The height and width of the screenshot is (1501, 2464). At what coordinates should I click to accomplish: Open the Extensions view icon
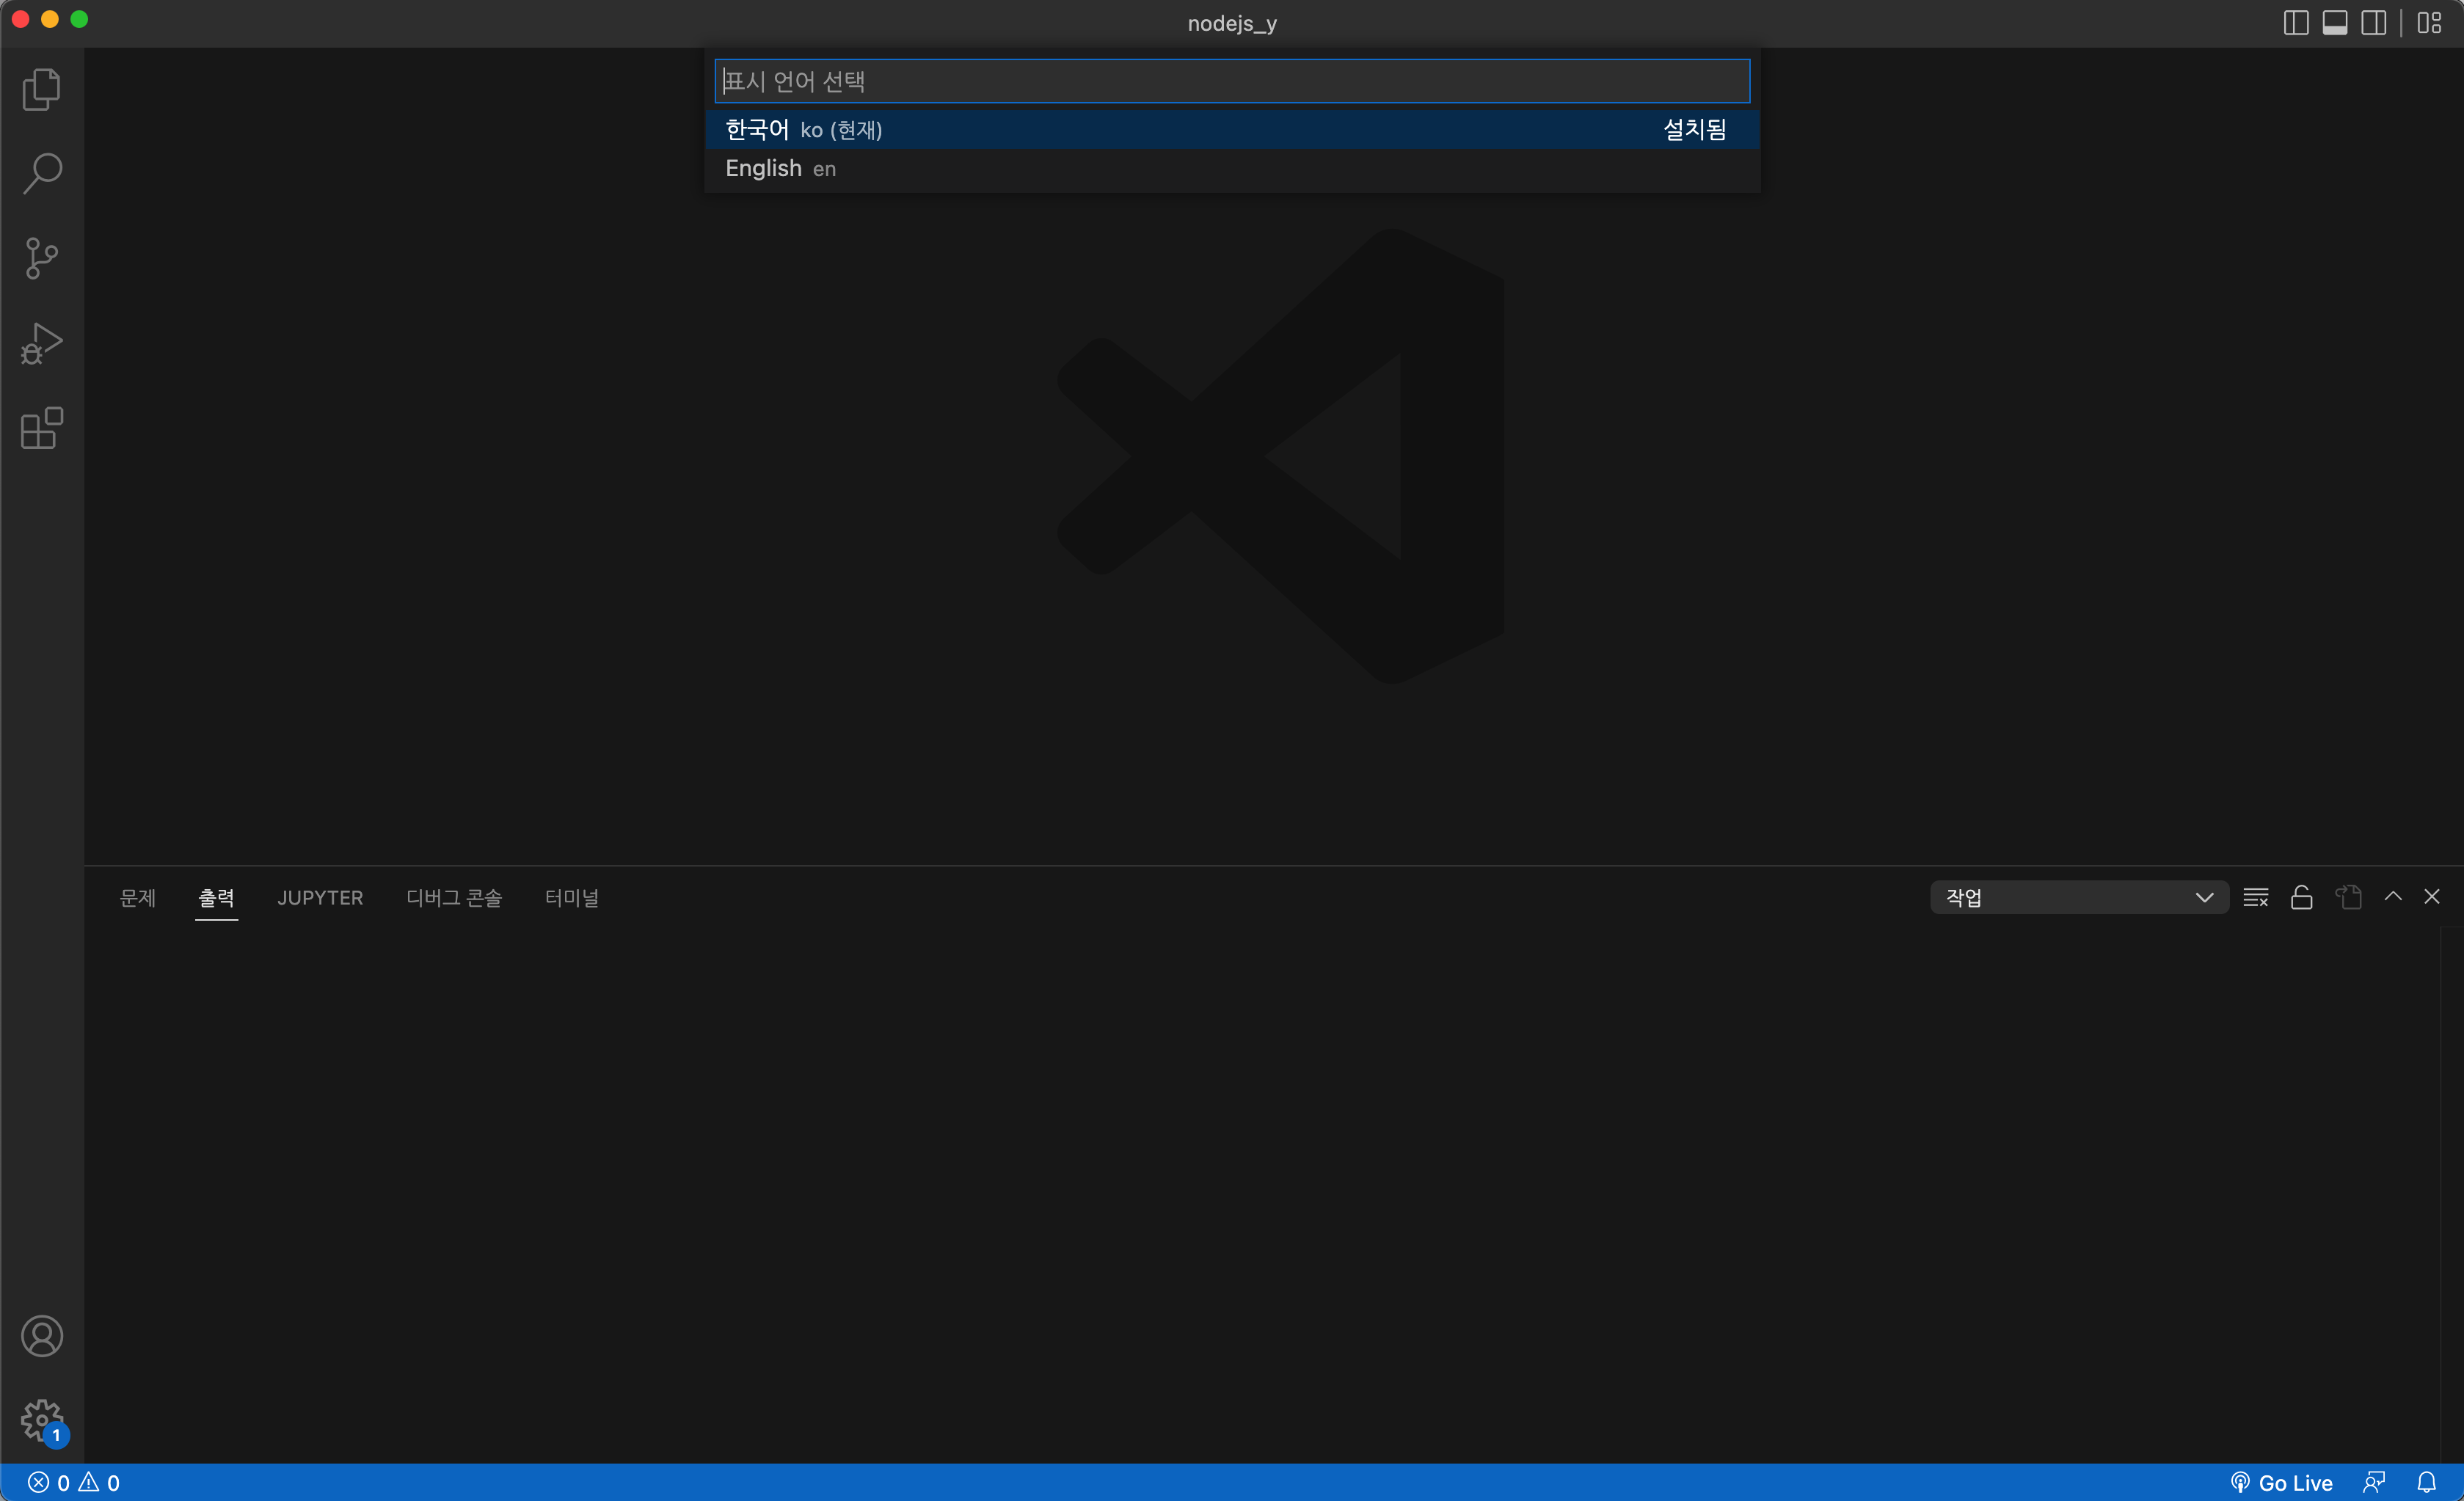[x=41, y=428]
